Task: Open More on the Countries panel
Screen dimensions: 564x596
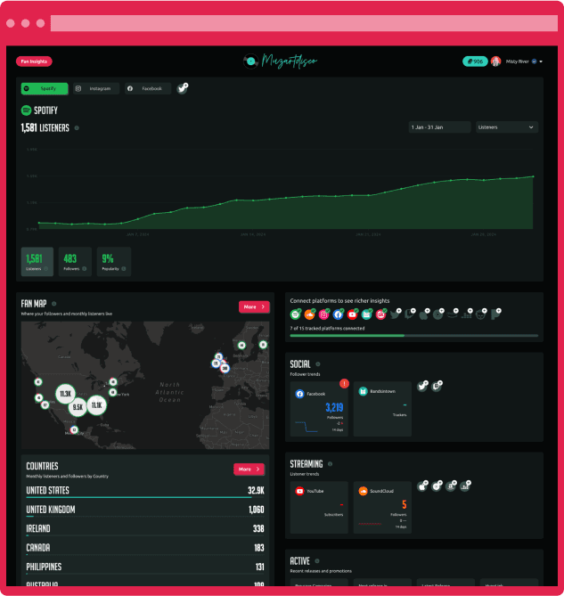Action: tap(249, 469)
